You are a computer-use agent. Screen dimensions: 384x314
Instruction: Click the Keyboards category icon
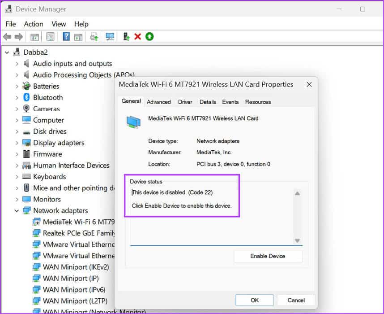pyautogui.click(x=26, y=176)
